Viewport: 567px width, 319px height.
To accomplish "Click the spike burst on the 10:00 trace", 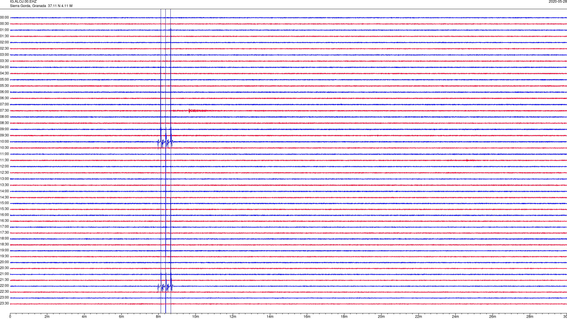I will pos(165,142).
